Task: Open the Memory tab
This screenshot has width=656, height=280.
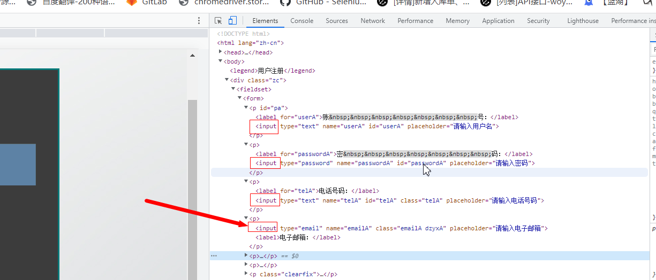Action: pos(458,21)
